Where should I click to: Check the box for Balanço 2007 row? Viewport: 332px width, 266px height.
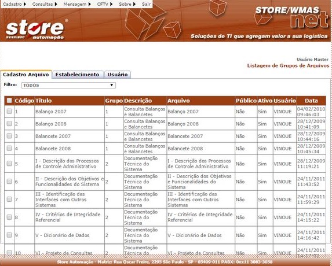point(9,111)
